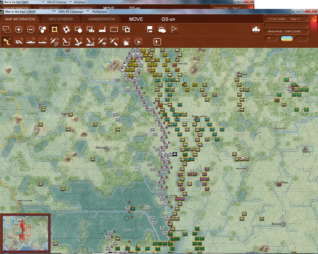Screen dimensions: 318x254
Task: Click the Soviet hammer and sickle flag
Action: (x=314, y=19)
